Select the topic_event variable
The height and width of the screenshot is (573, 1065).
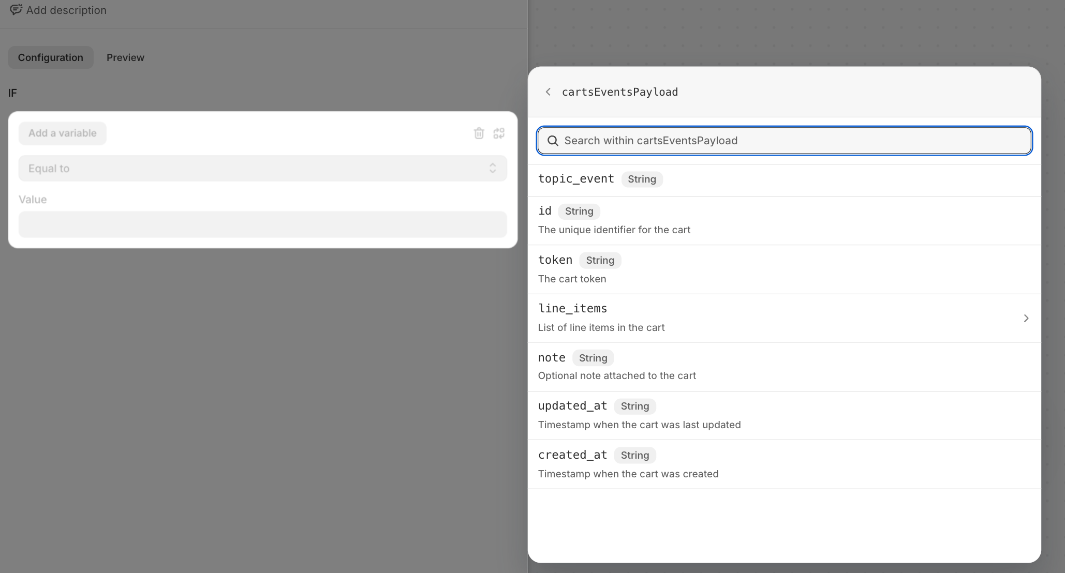tap(576, 179)
